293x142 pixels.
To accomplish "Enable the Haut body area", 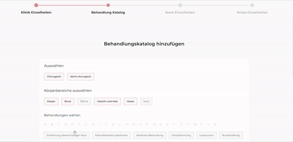I will coord(146,101).
